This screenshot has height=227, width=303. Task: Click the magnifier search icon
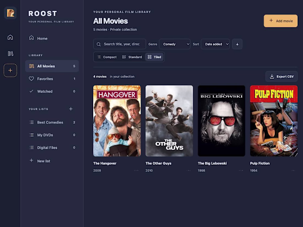[99, 44]
